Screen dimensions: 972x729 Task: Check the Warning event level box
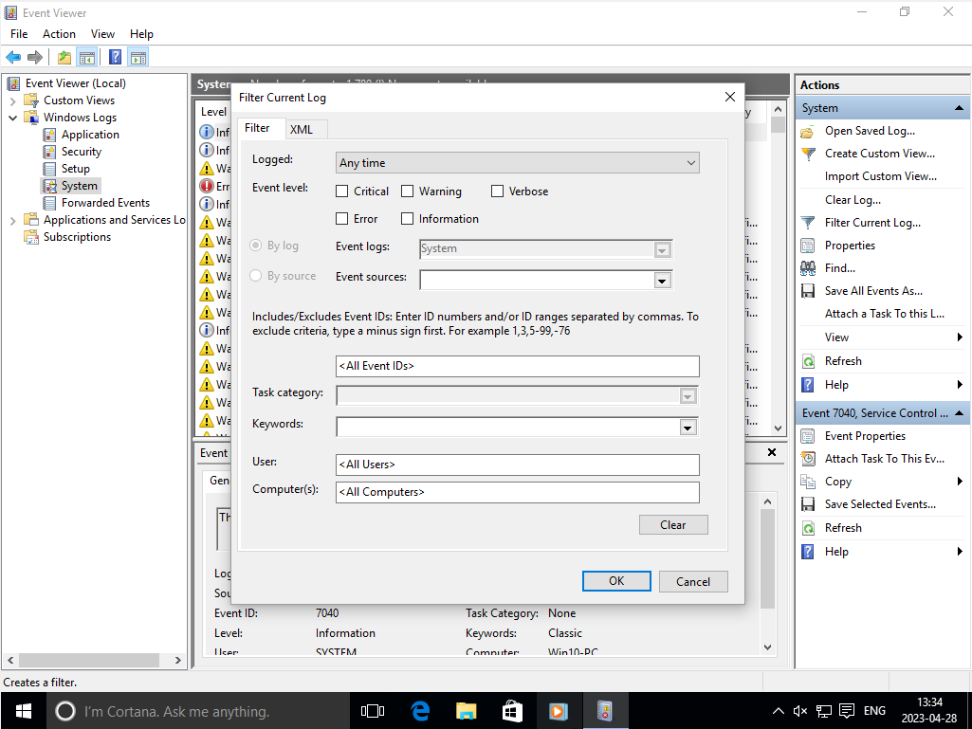pos(408,191)
